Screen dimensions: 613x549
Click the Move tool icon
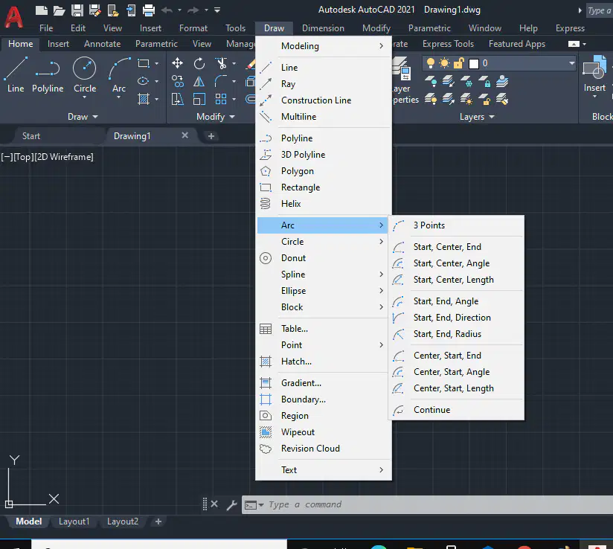[178, 63]
